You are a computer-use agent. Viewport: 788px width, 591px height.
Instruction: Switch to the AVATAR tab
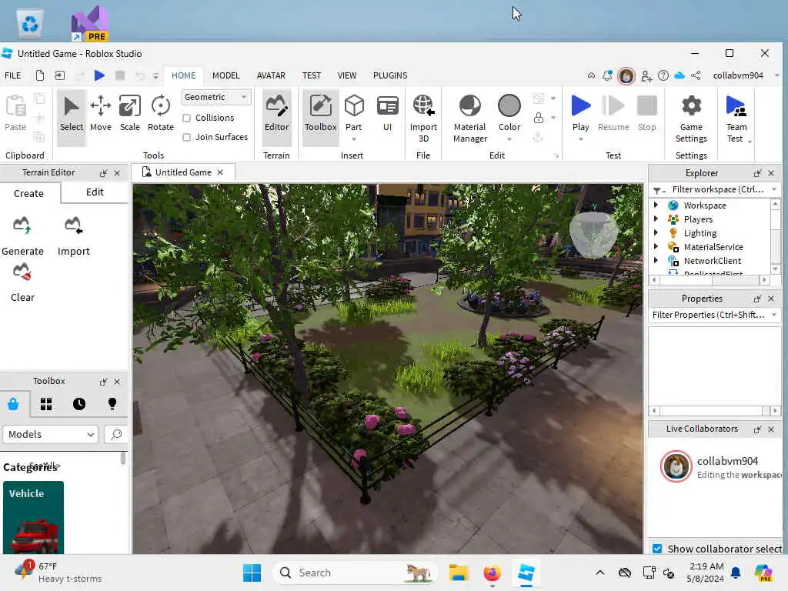[x=271, y=75]
